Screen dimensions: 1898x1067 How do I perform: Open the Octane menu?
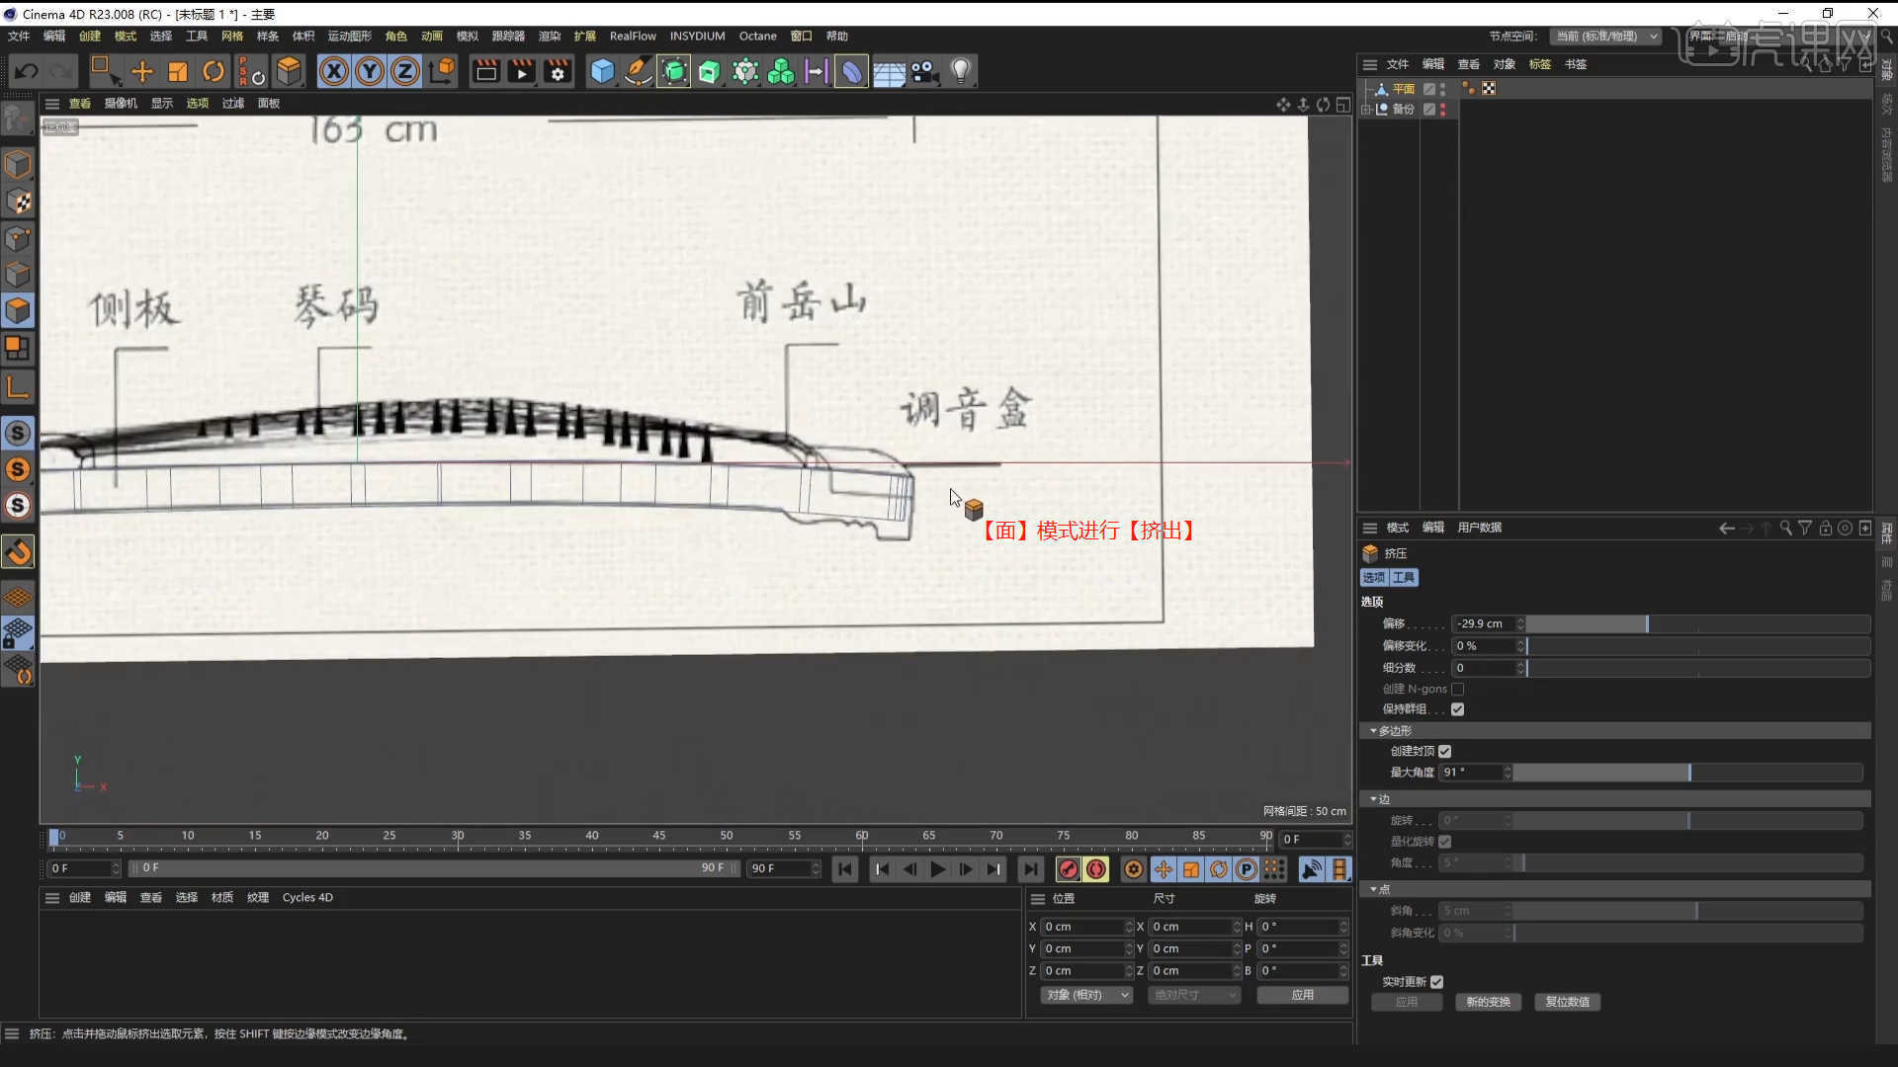coord(757,36)
